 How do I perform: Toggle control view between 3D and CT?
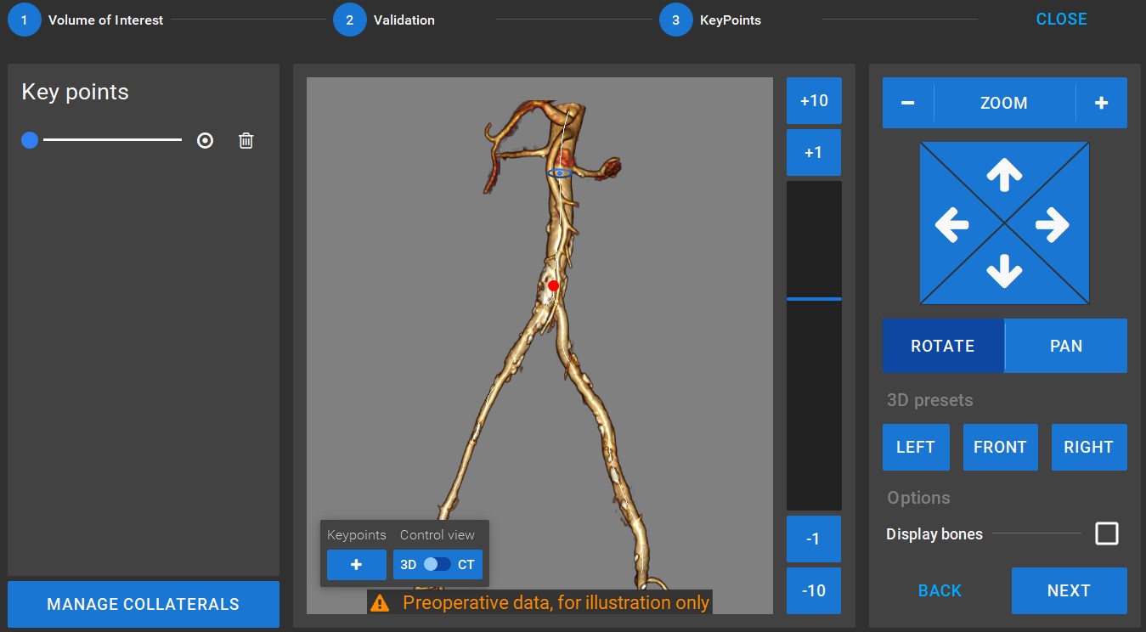coord(438,565)
